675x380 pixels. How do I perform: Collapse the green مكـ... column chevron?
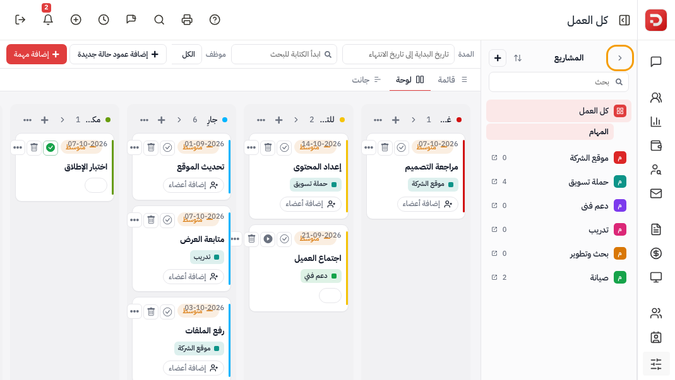coord(63,120)
